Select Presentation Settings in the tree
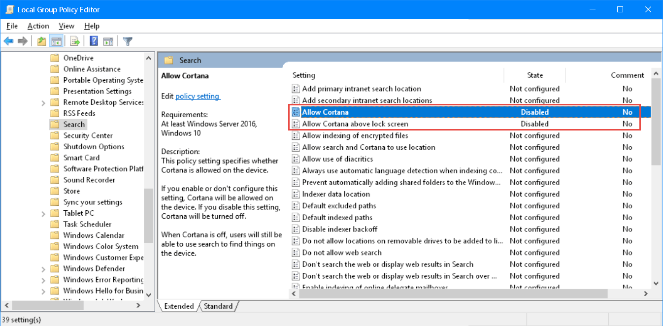Image resolution: width=663 pixels, height=326 pixels. point(97,91)
